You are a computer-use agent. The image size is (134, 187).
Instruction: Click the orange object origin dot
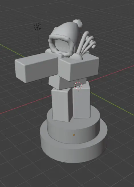(x=74, y=135)
